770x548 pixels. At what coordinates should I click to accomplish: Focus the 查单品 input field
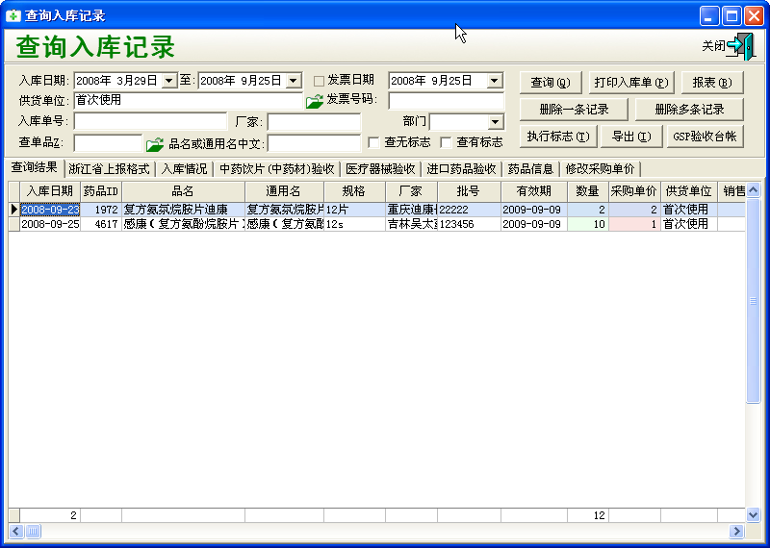pyautogui.click(x=108, y=143)
